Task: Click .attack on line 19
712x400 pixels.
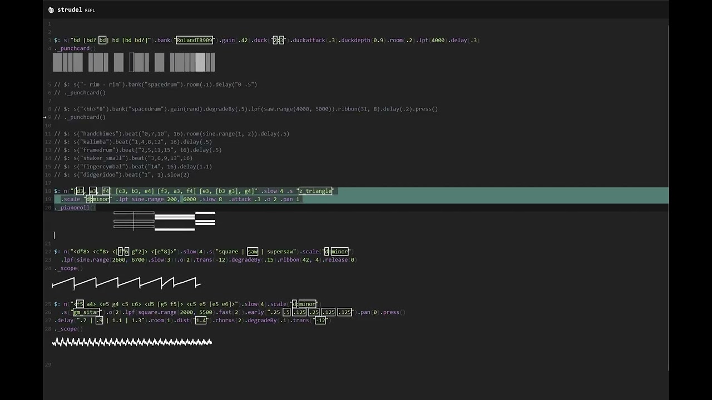Action: (x=240, y=199)
